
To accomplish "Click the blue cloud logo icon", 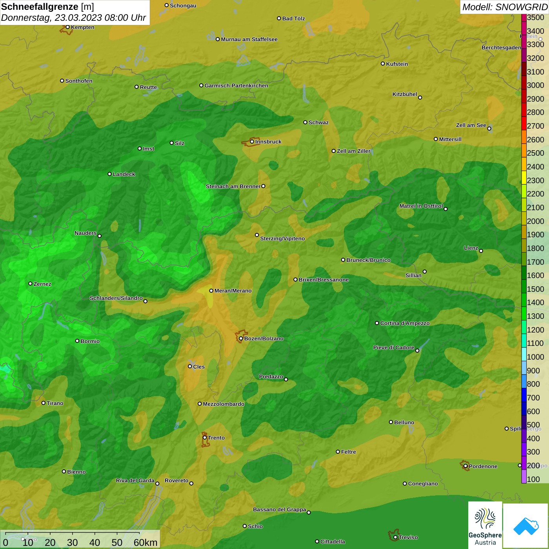I will point(526,526).
